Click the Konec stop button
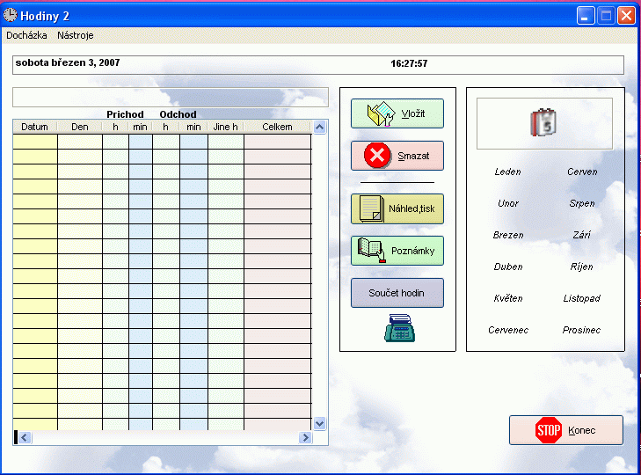This screenshot has height=475, width=641. (x=566, y=430)
